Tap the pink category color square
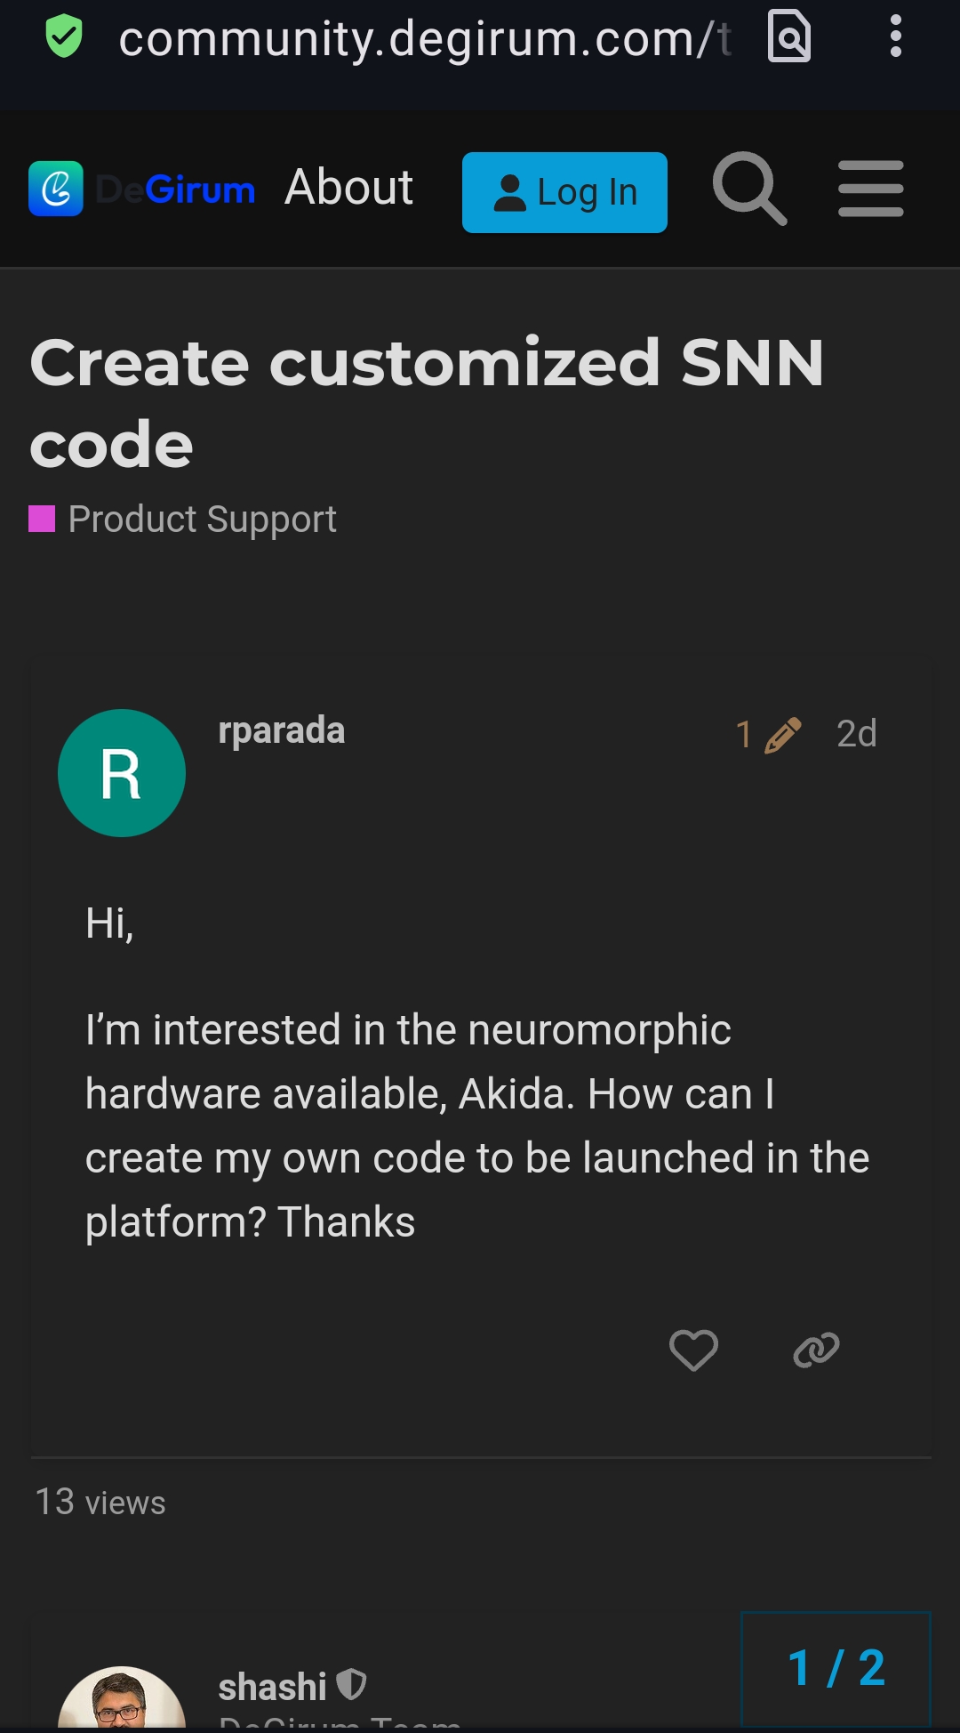 (x=42, y=519)
